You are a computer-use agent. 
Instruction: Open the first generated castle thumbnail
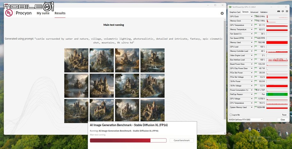(76, 60)
